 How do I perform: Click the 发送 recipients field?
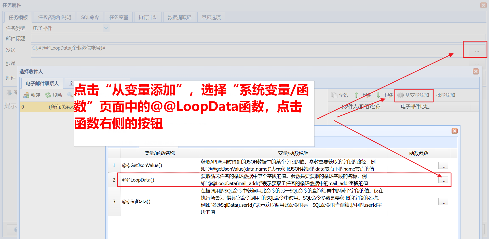[x=250, y=50]
